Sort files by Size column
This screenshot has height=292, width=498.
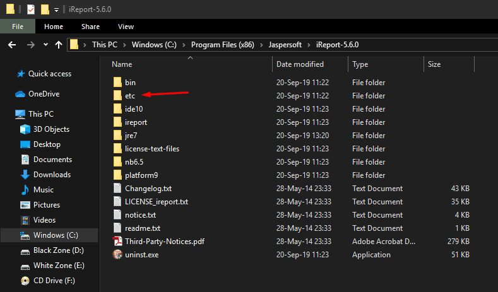pyautogui.click(x=434, y=64)
